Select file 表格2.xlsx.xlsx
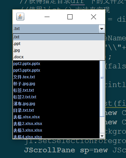The height and width of the screenshot is (158, 126). tap(56, 124)
